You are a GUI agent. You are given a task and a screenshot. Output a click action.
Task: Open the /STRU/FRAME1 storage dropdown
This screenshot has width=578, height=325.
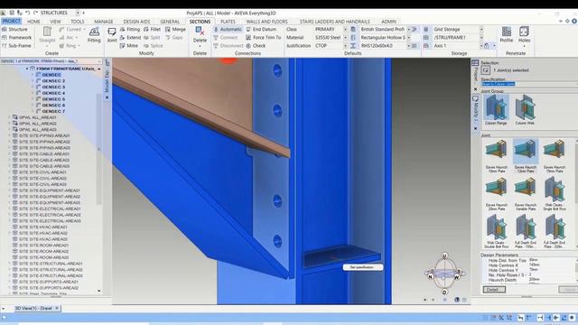[x=481, y=37]
